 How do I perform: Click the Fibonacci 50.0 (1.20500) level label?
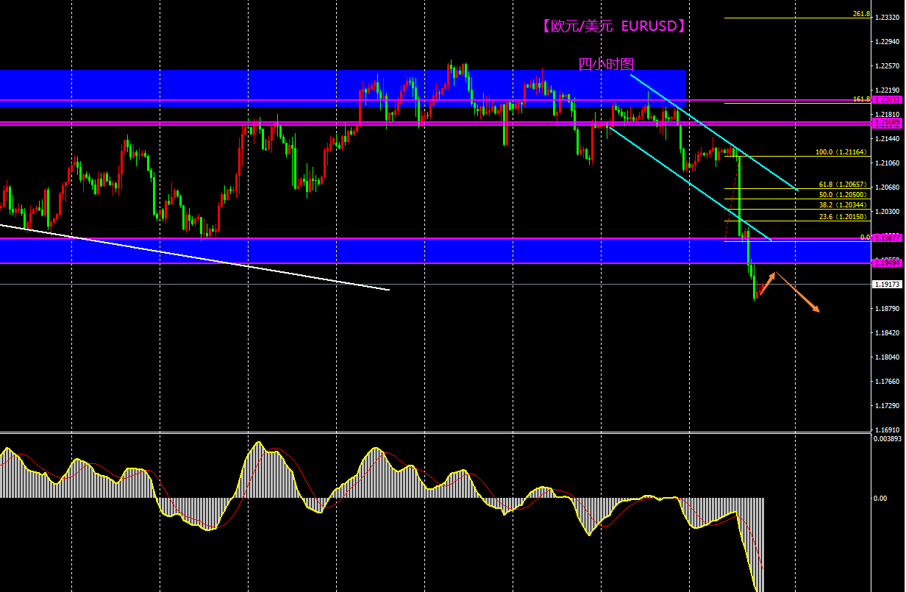(x=843, y=195)
